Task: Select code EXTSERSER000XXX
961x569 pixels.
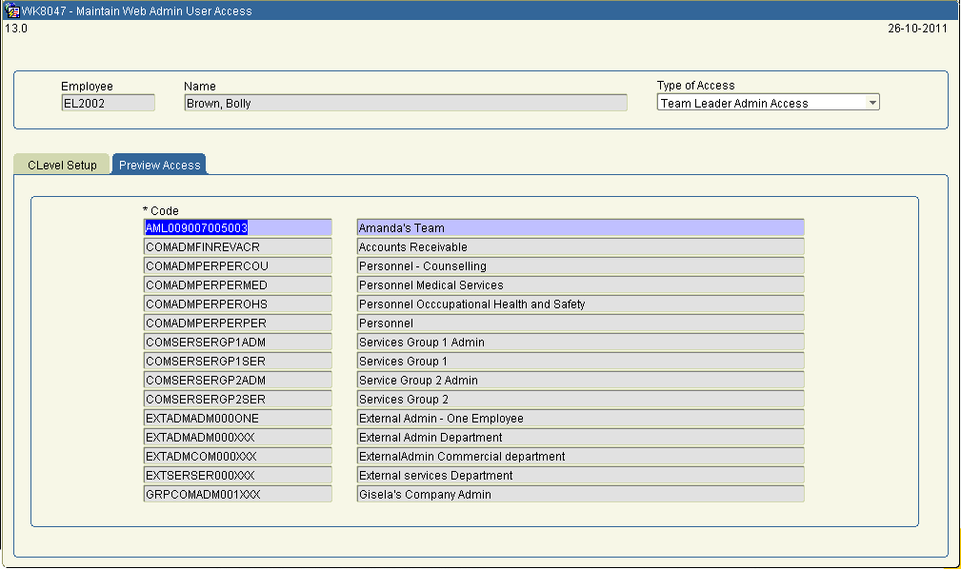Action: (x=237, y=476)
